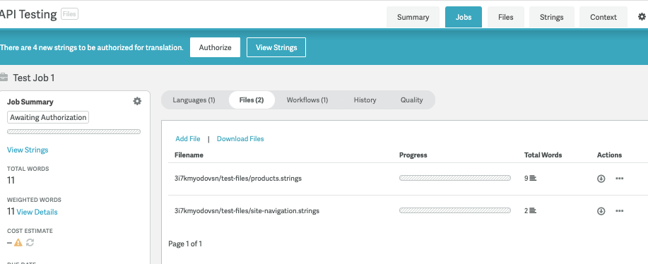The height and width of the screenshot is (264, 648).
Task: Select the Jobs tab
Action: 464,18
